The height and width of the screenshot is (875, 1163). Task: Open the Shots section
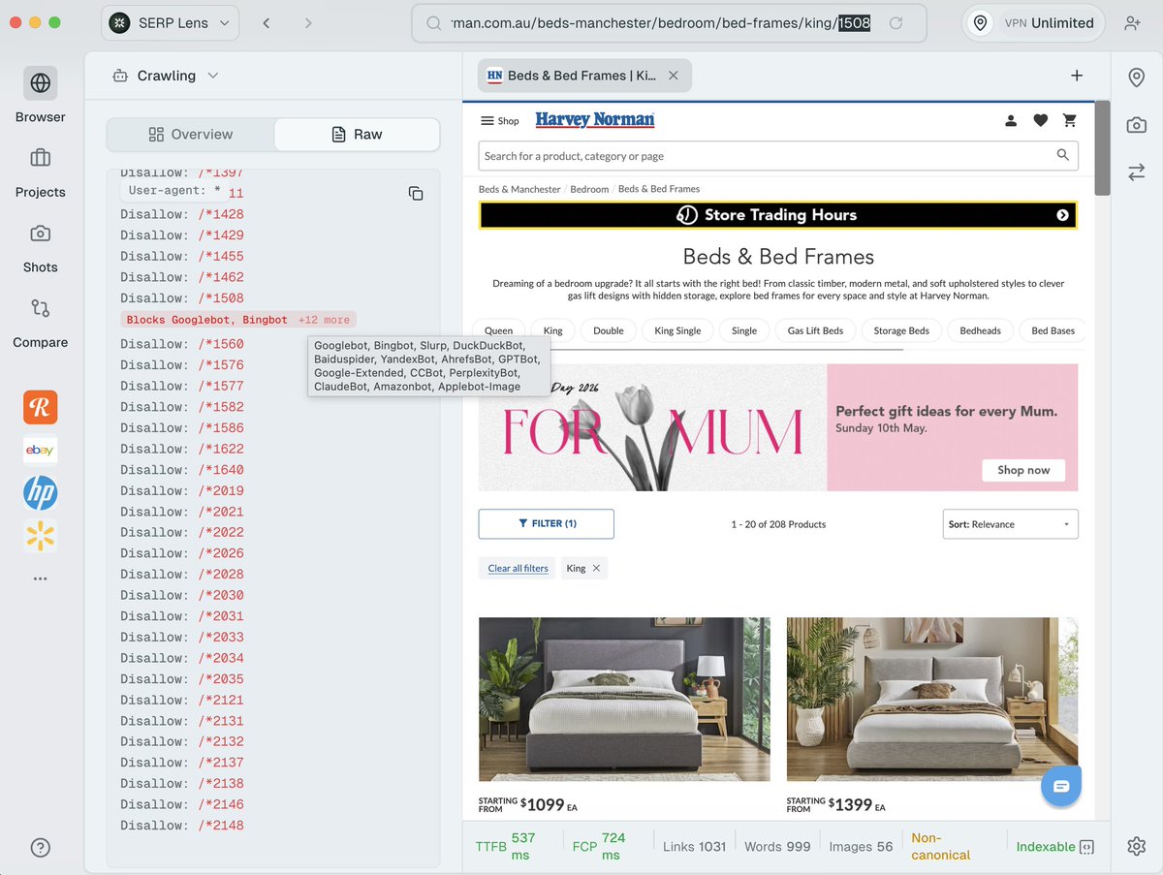click(x=40, y=247)
